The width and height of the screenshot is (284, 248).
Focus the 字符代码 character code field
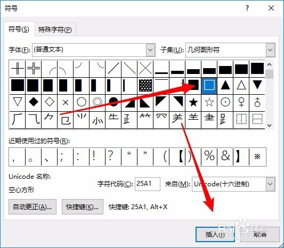148,184
